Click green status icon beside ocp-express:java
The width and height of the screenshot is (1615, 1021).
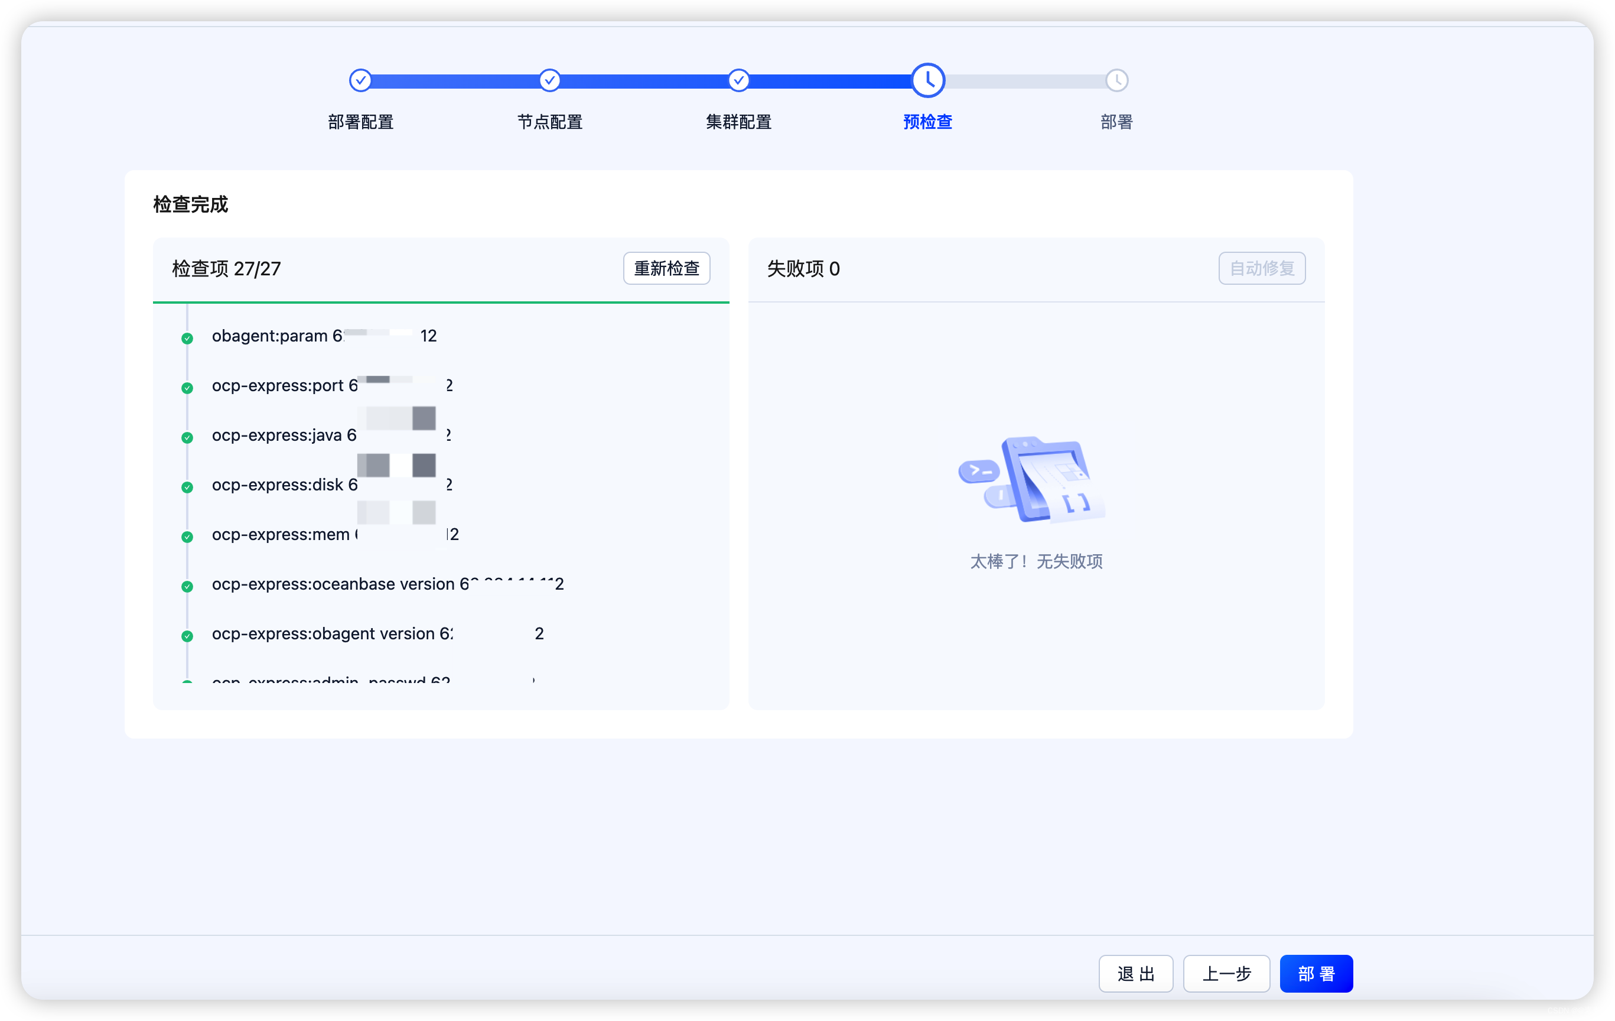point(187,437)
